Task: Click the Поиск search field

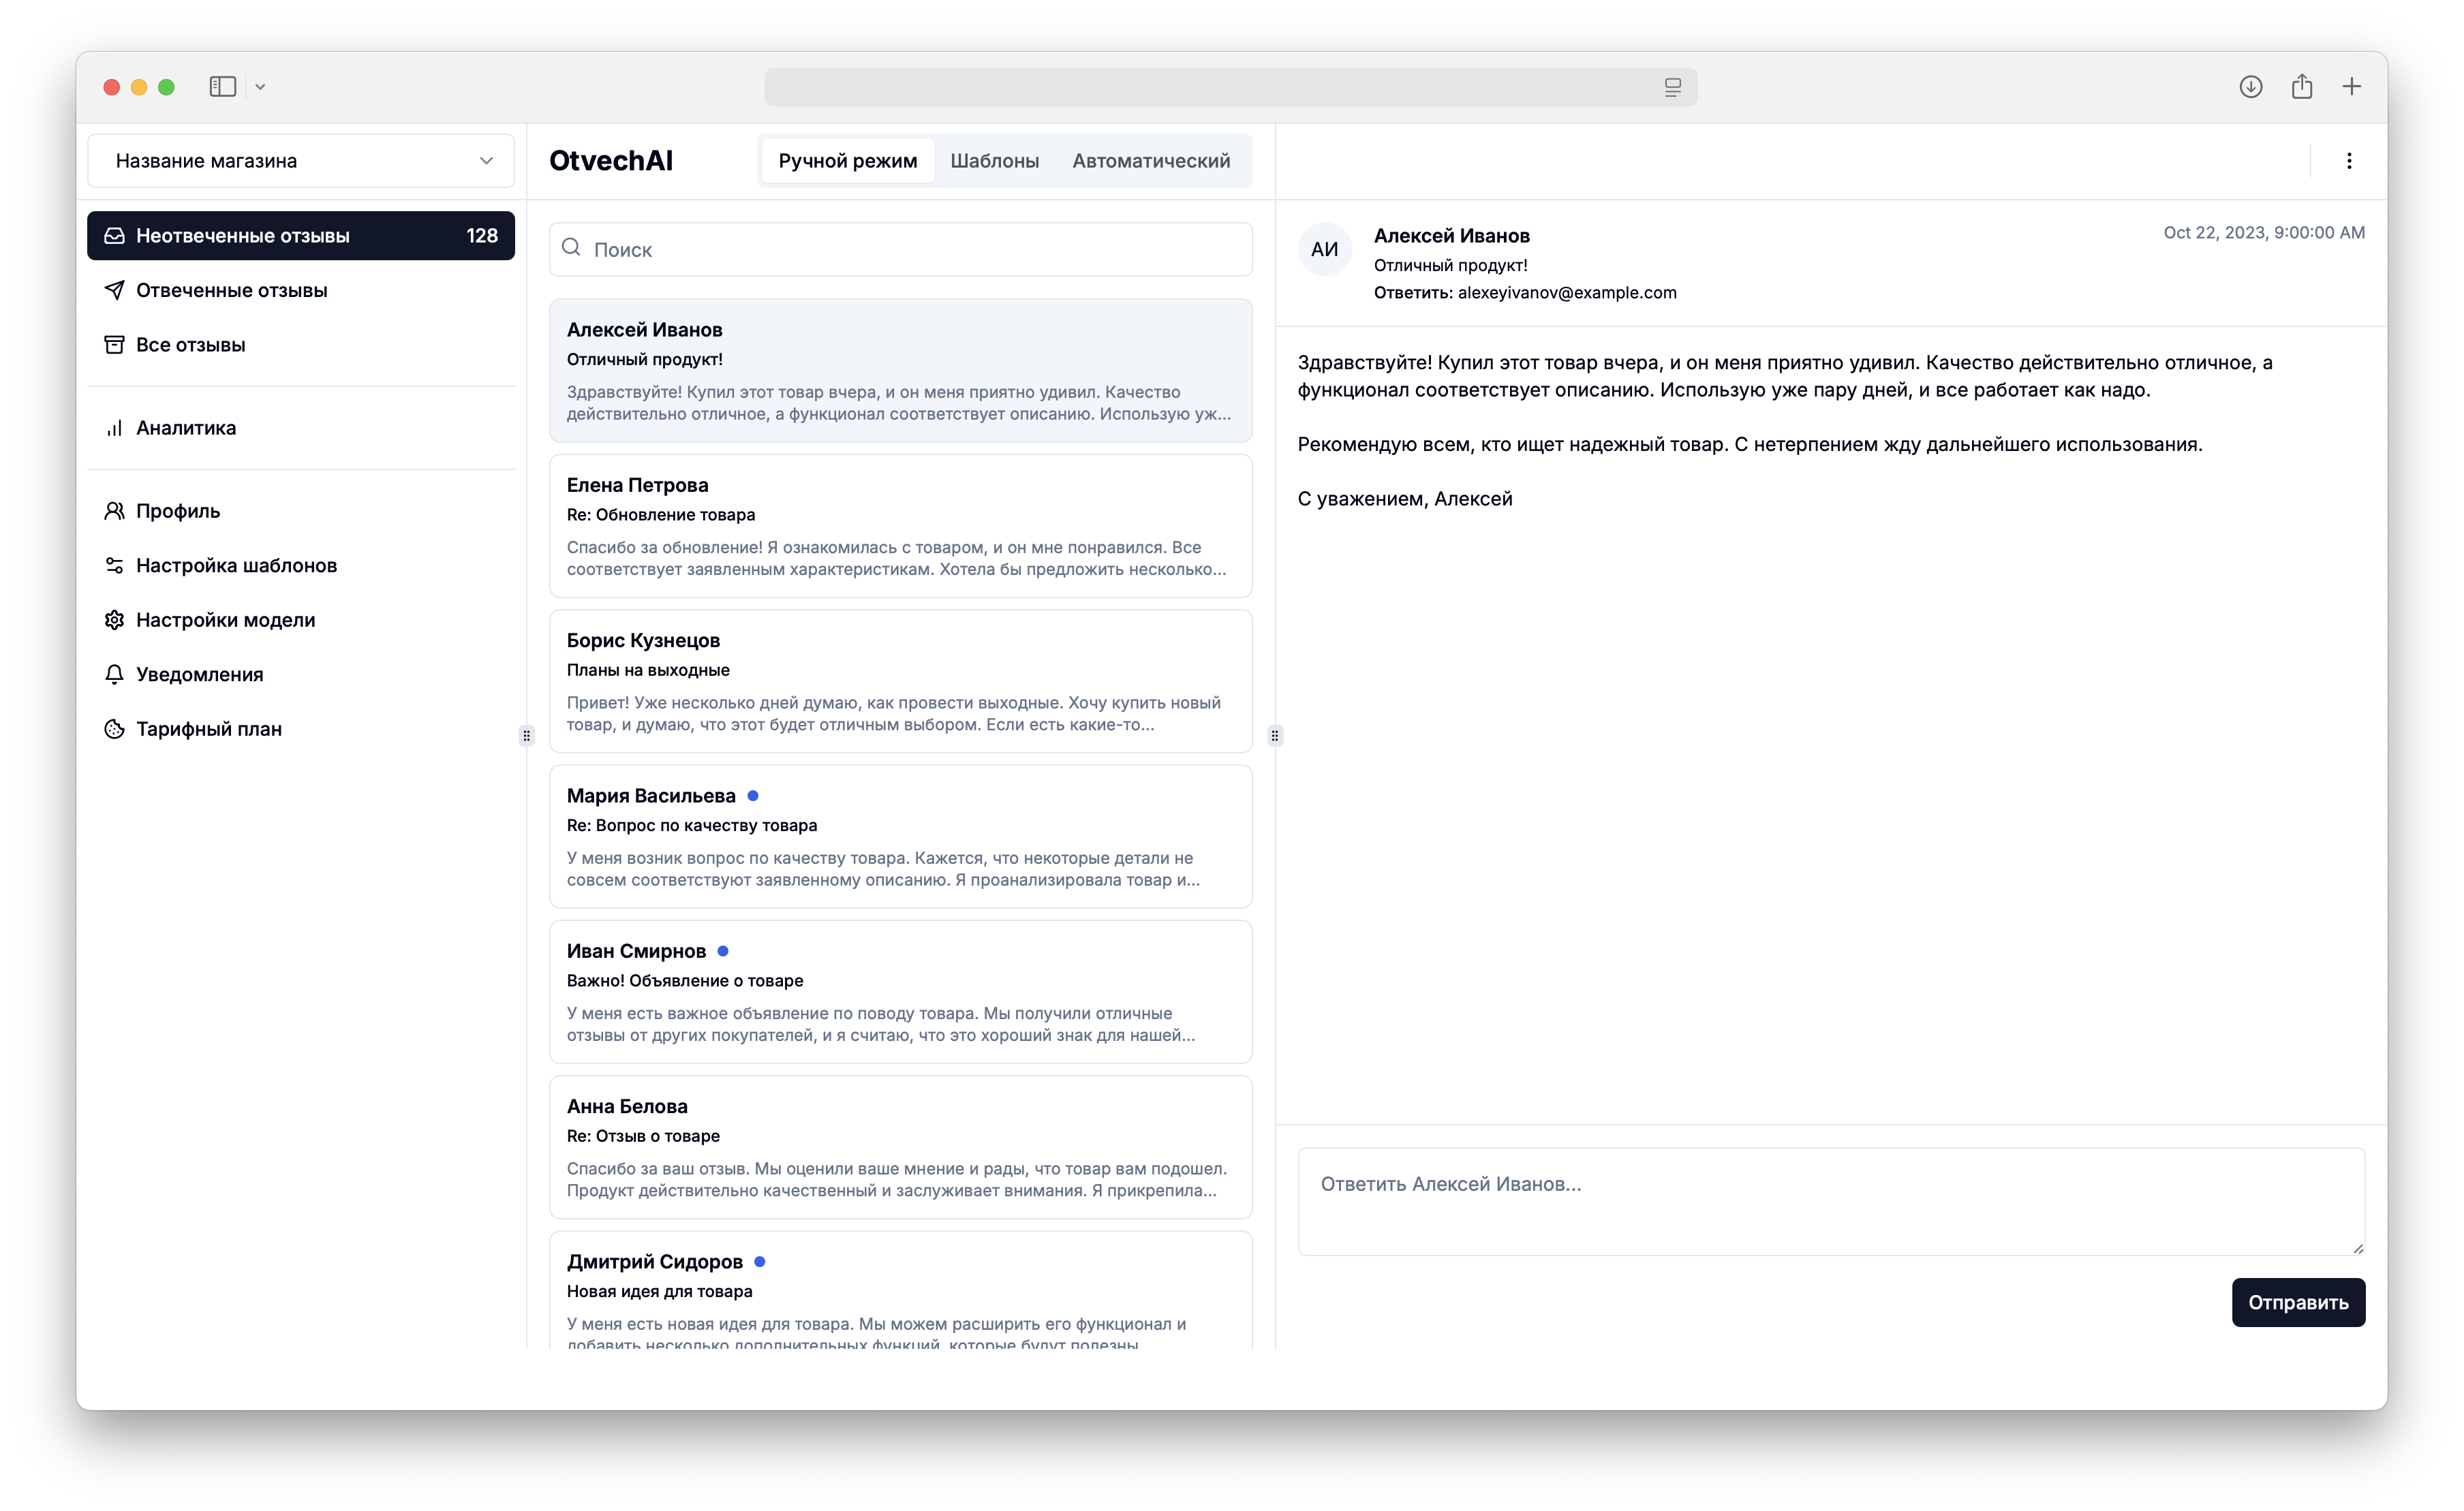Action: coord(901,249)
